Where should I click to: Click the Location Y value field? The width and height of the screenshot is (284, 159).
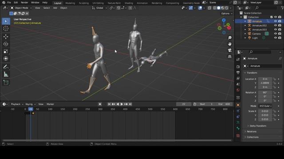[265, 83]
